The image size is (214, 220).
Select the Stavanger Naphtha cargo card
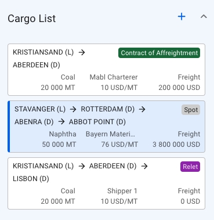106,127
